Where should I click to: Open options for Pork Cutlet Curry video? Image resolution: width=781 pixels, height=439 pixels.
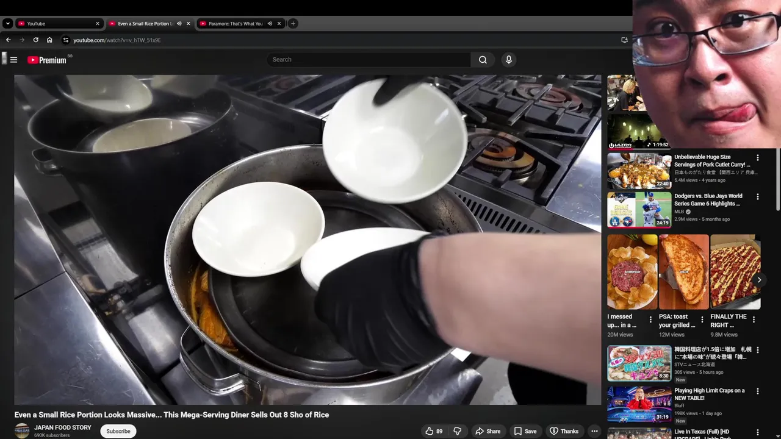point(758,157)
